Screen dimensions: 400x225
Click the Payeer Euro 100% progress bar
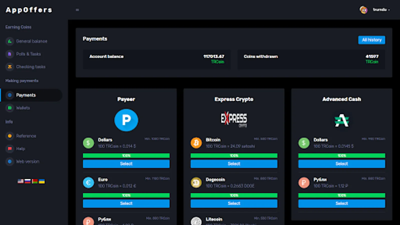pyautogui.click(x=126, y=195)
